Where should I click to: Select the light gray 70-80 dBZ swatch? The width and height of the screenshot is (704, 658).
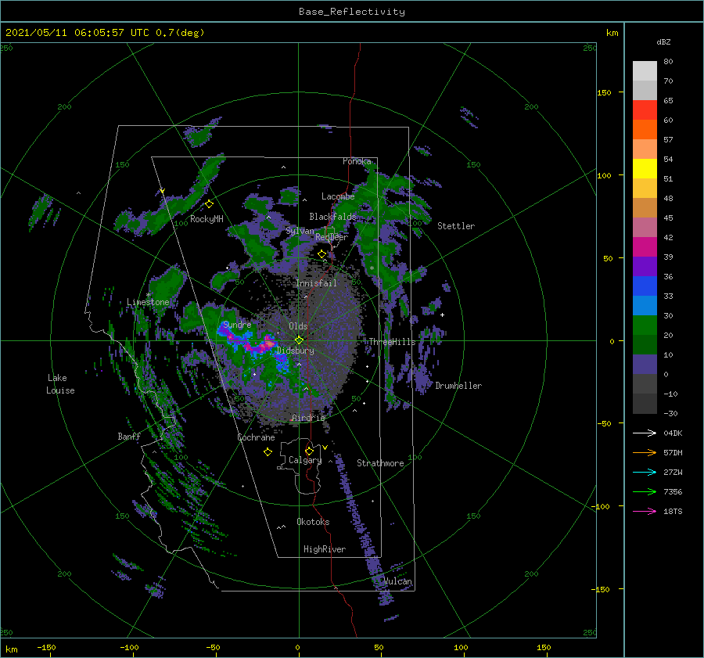tap(645, 71)
